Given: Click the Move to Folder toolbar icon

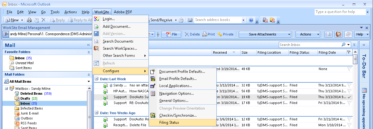Looking at the screenshot, I should pos(36,20).
